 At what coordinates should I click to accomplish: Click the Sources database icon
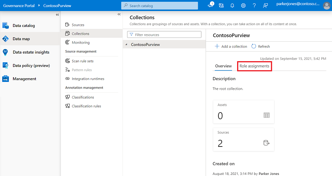266,143
